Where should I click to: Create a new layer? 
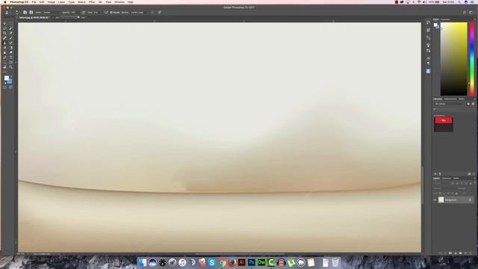(465, 253)
